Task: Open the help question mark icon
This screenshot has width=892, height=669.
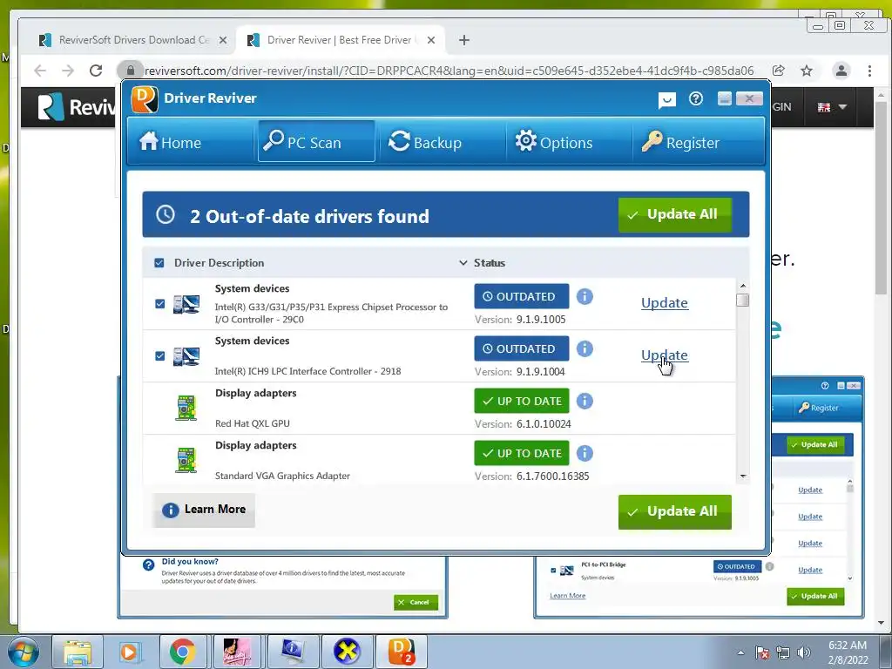Action: [695, 99]
